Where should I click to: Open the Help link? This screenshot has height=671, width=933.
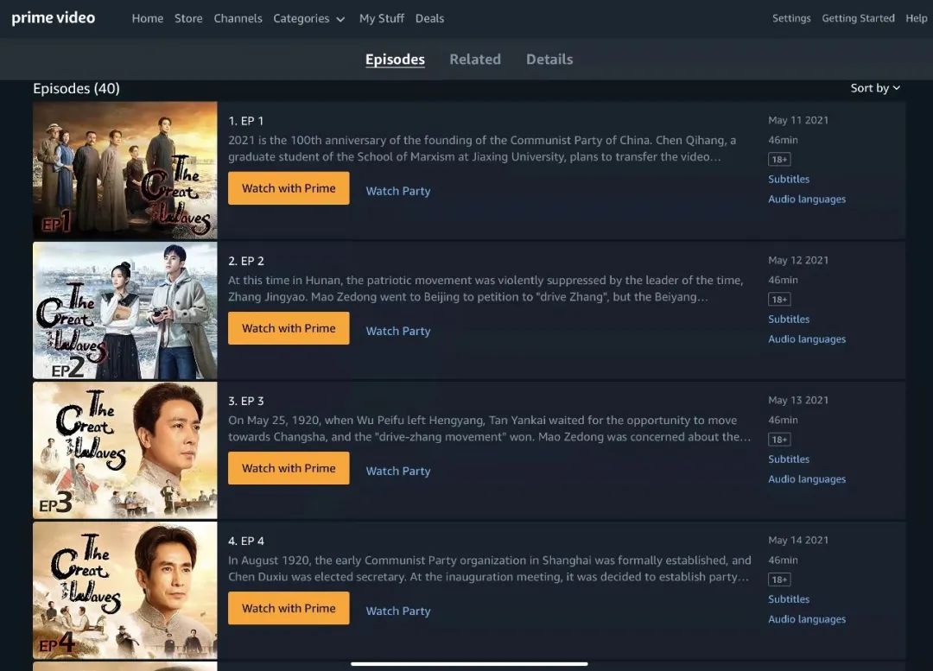pyautogui.click(x=917, y=18)
